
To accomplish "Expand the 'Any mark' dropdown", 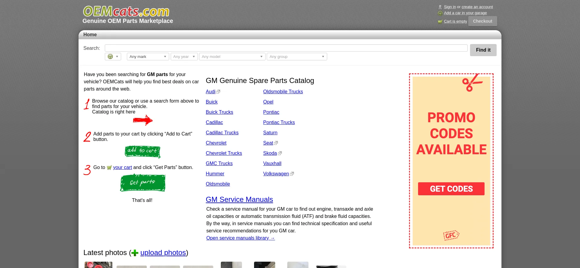I will point(148,57).
